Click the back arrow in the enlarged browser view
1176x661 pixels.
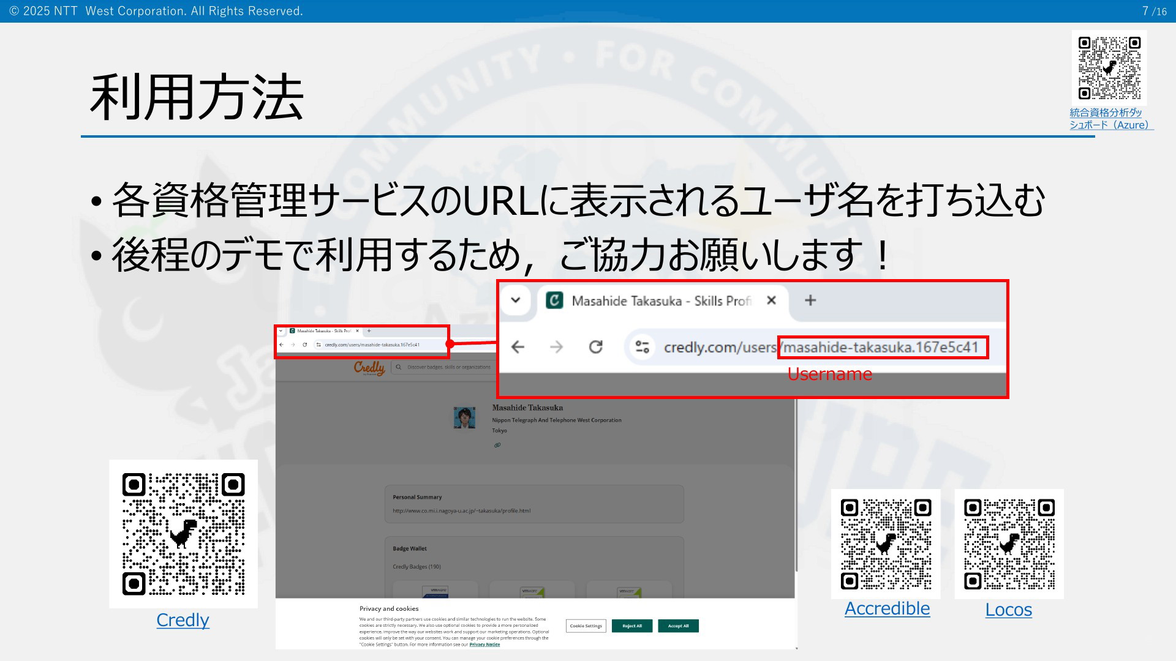coord(518,347)
